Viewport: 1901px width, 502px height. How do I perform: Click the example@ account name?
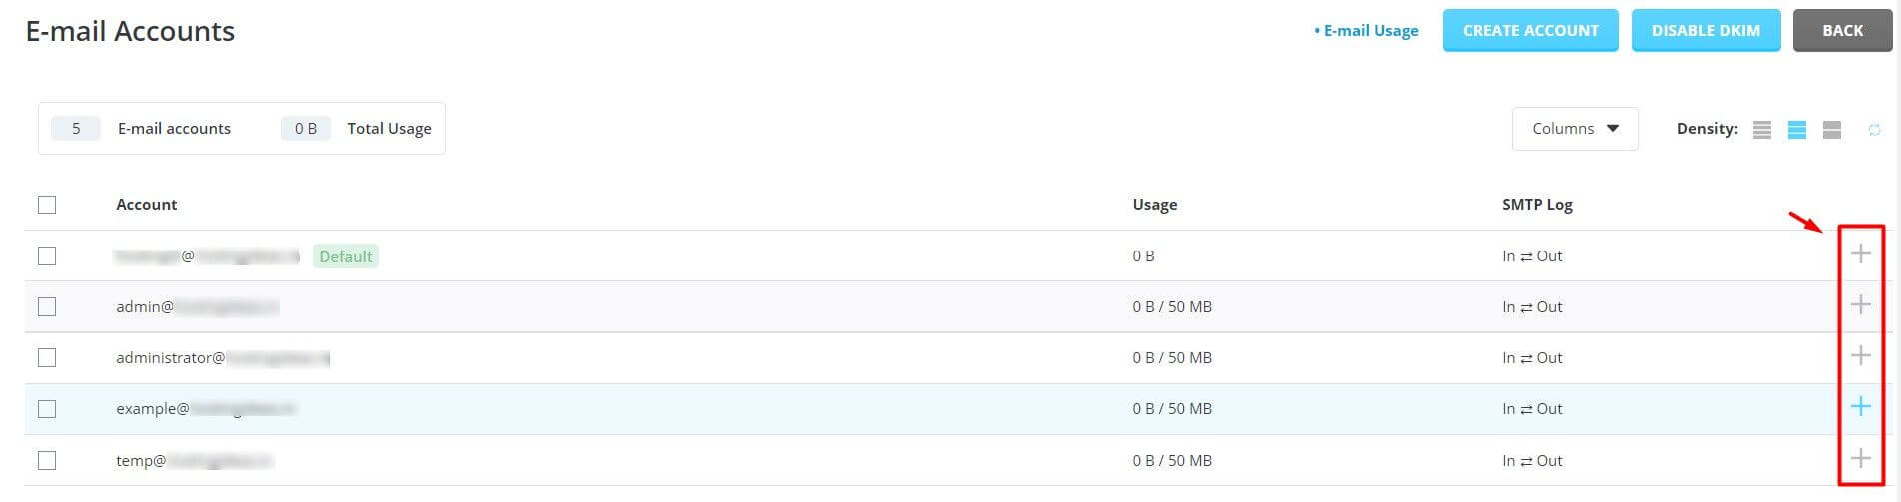[x=206, y=409]
